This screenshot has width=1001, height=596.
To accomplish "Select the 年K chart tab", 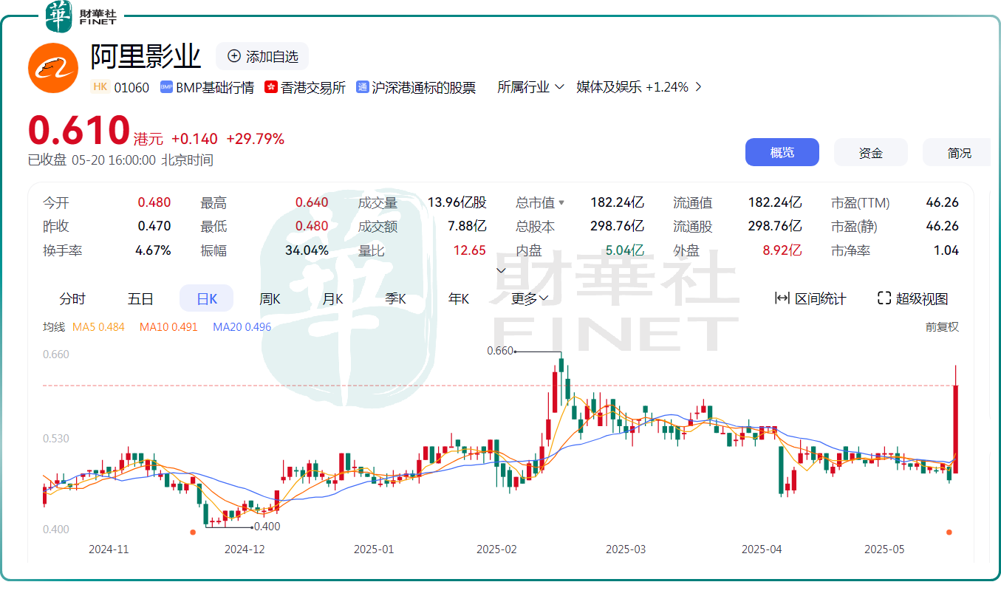I will pos(459,298).
